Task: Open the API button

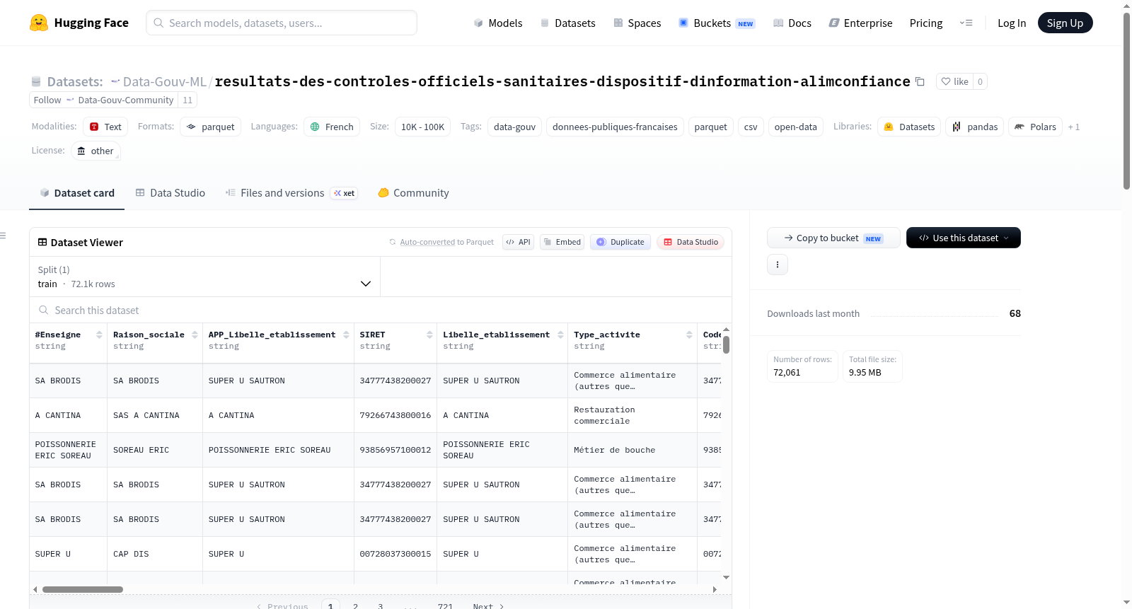Action: (518, 242)
